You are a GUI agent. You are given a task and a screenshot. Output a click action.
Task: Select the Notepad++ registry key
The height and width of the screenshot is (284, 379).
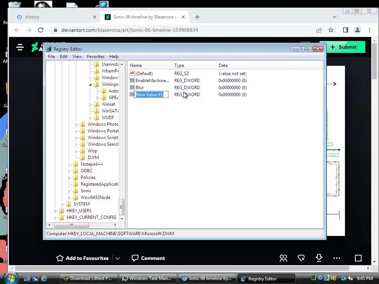pyautogui.click(x=92, y=164)
